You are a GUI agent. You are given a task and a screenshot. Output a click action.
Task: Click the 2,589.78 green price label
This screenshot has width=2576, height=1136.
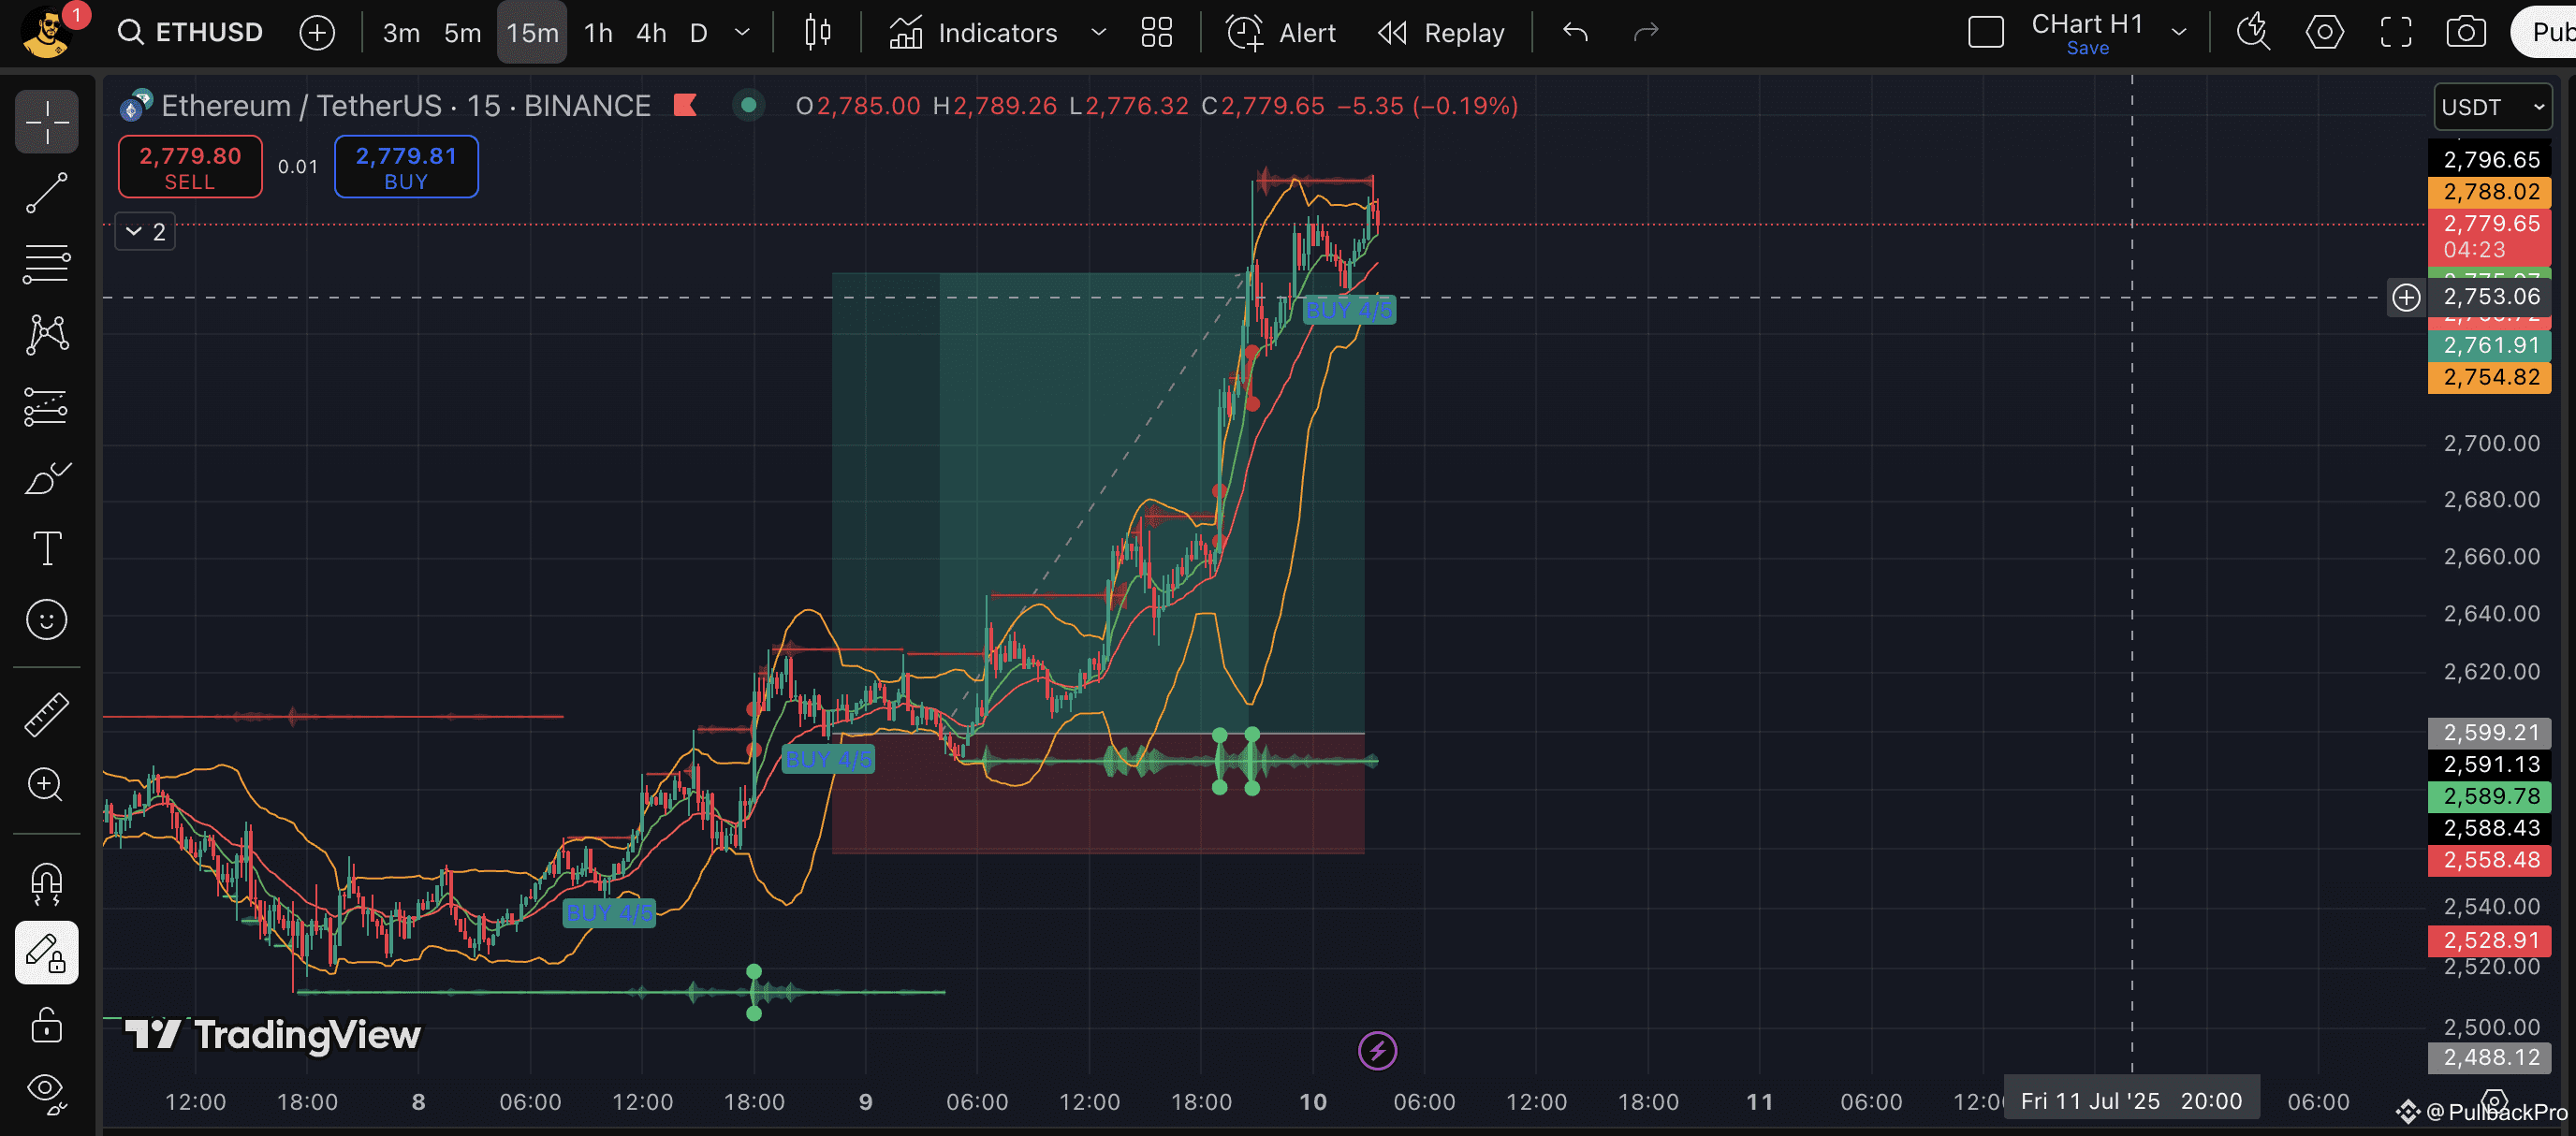(x=2490, y=797)
